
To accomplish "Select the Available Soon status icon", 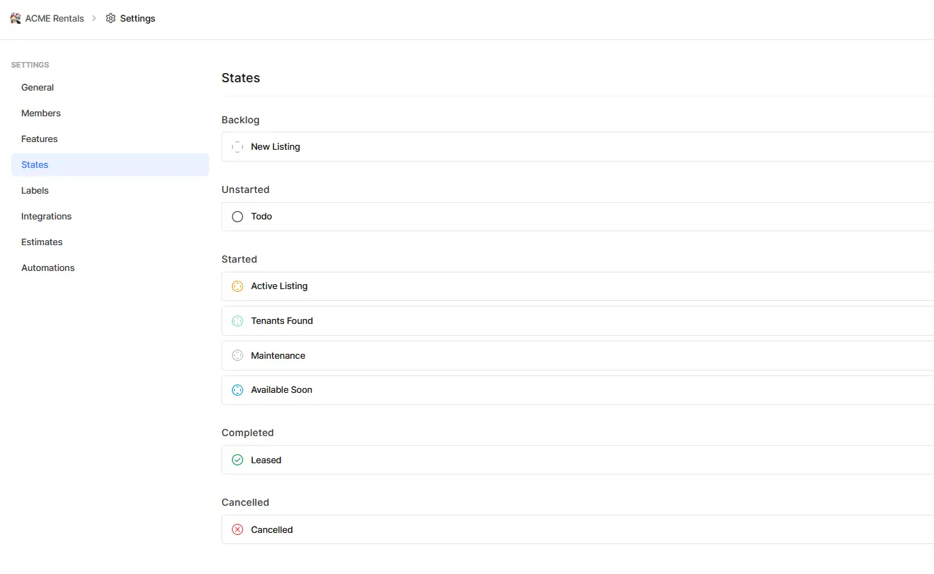I will pos(238,389).
